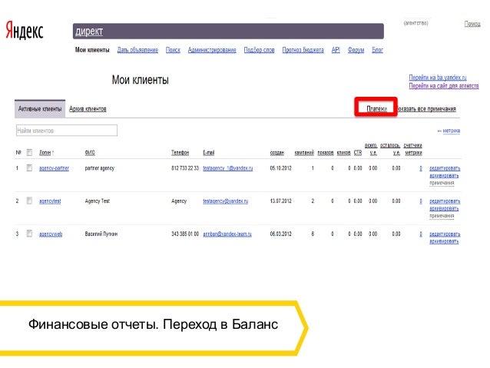Screen dimensions: 490x368
Task: Open the Дать объявление menu link
Action: pos(137,50)
